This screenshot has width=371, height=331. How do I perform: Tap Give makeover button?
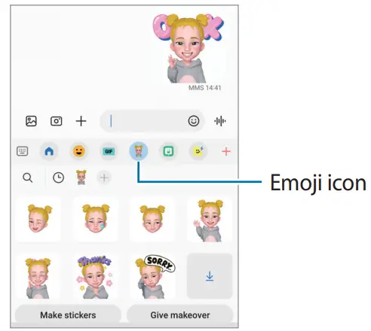pyautogui.click(x=180, y=315)
